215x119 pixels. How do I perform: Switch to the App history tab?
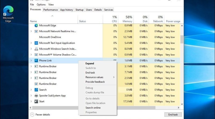(x=66, y=10)
